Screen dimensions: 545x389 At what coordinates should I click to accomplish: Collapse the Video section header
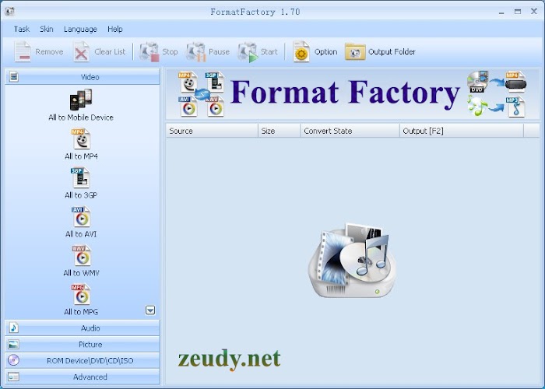pyautogui.click(x=83, y=77)
